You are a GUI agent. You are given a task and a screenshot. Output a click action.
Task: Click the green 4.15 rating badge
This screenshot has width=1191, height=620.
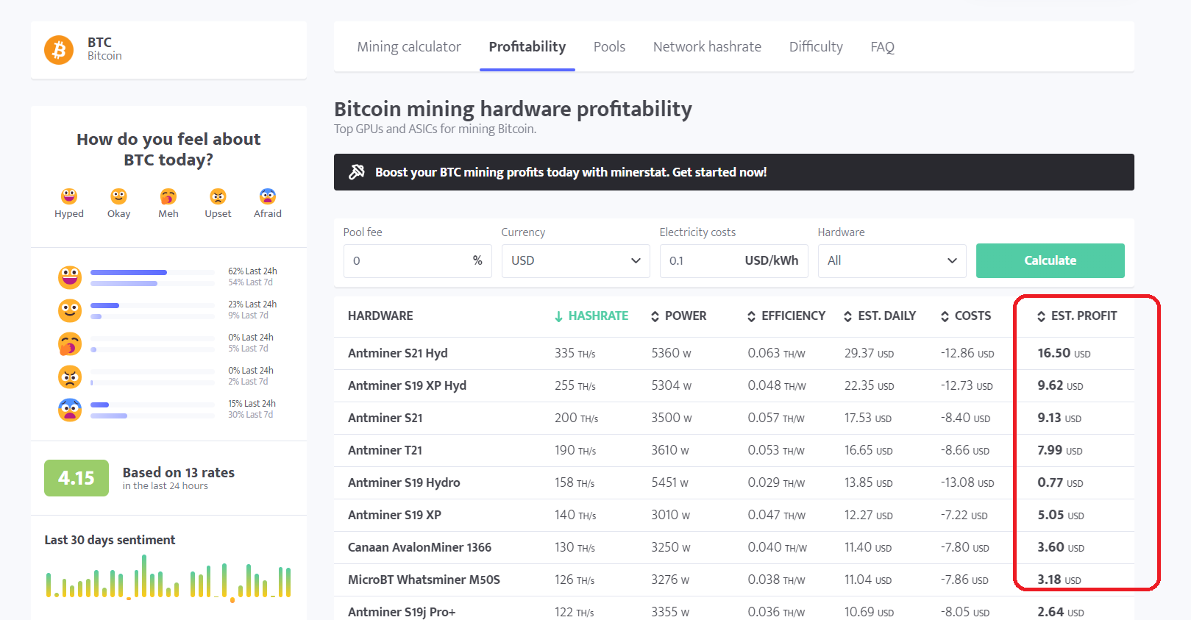(x=77, y=478)
